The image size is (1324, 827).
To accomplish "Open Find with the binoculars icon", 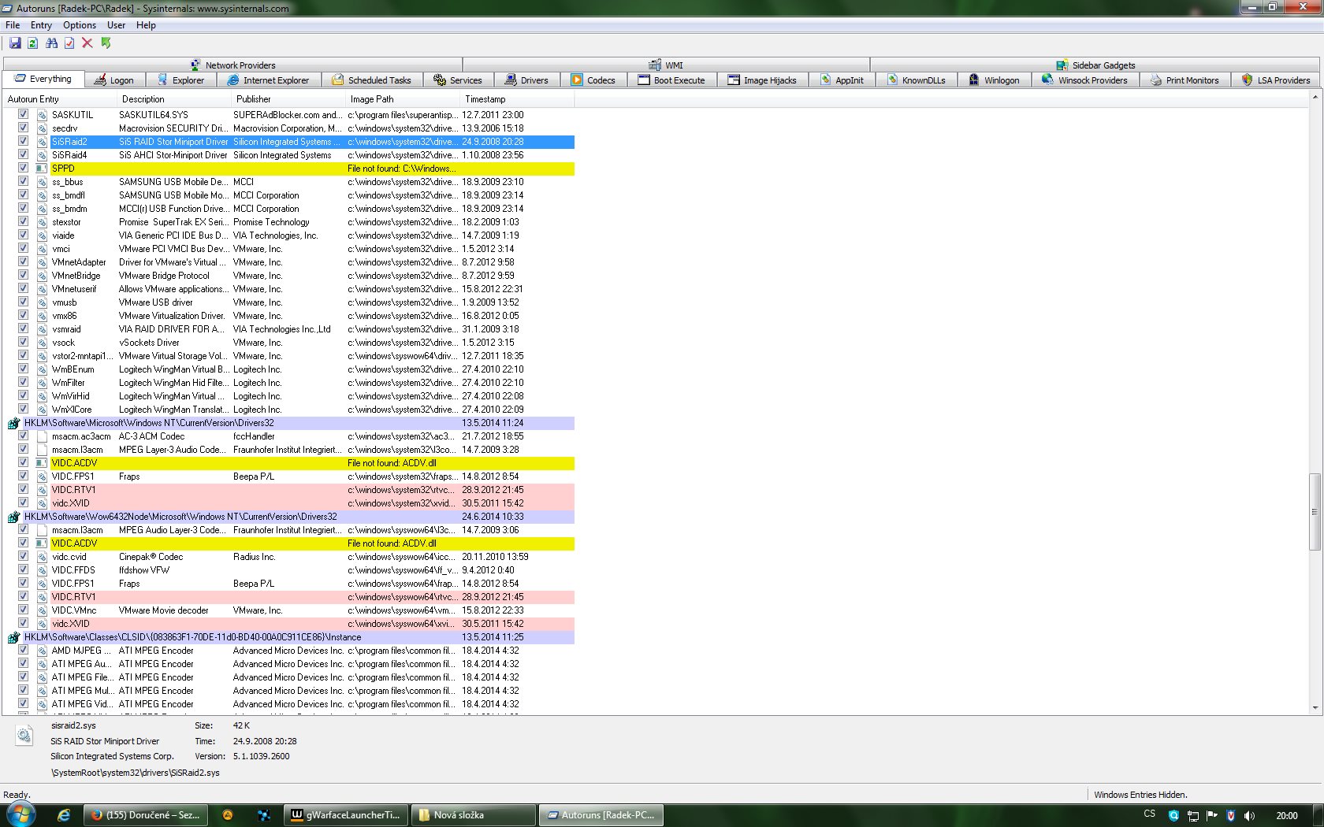I will coord(51,43).
